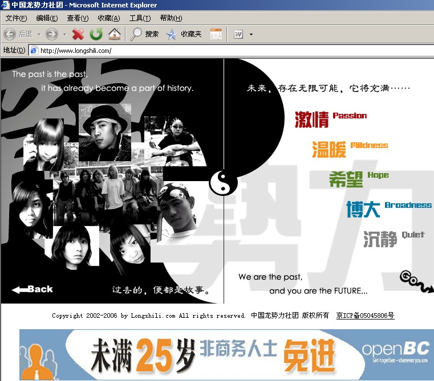
Task: Open Favorites (收藏夹) star button
Action: (184, 34)
